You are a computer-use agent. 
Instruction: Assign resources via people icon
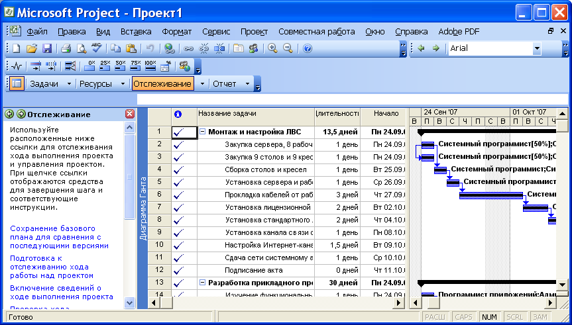tap(254, 48)
